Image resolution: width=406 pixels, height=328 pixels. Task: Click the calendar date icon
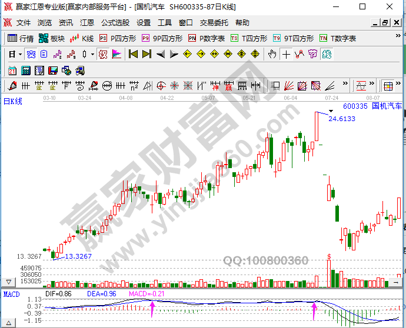coord(12,71)
